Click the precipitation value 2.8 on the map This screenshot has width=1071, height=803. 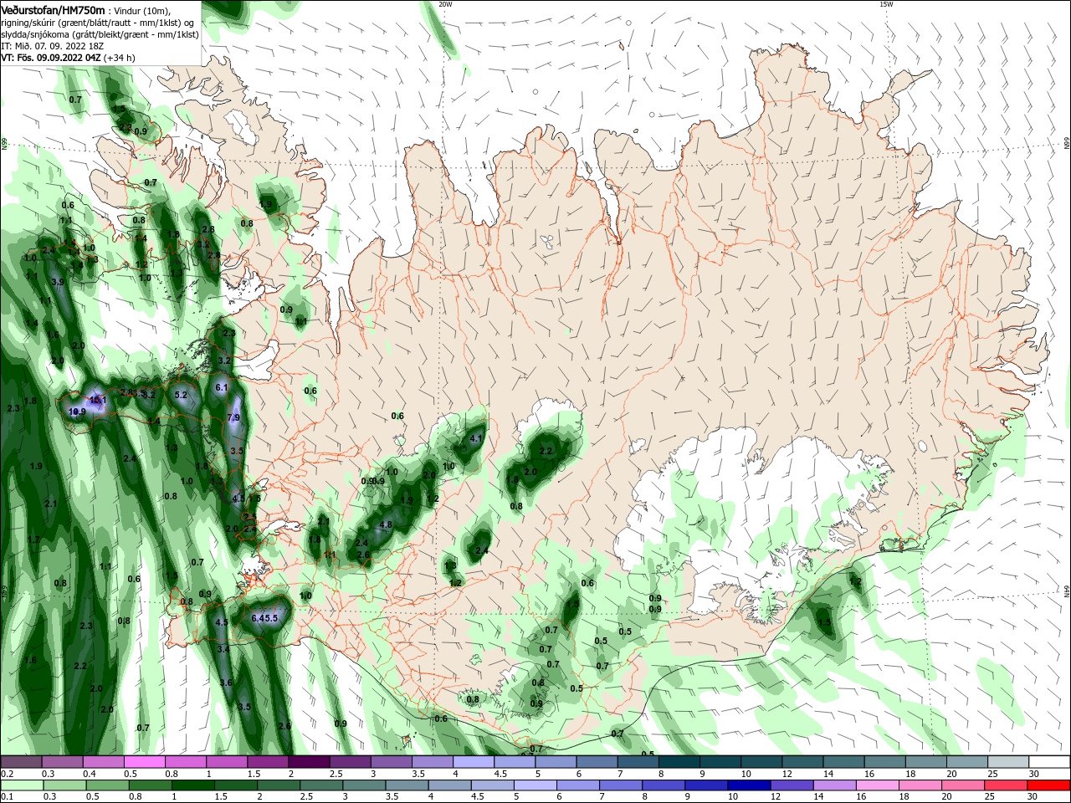point(208,229)
